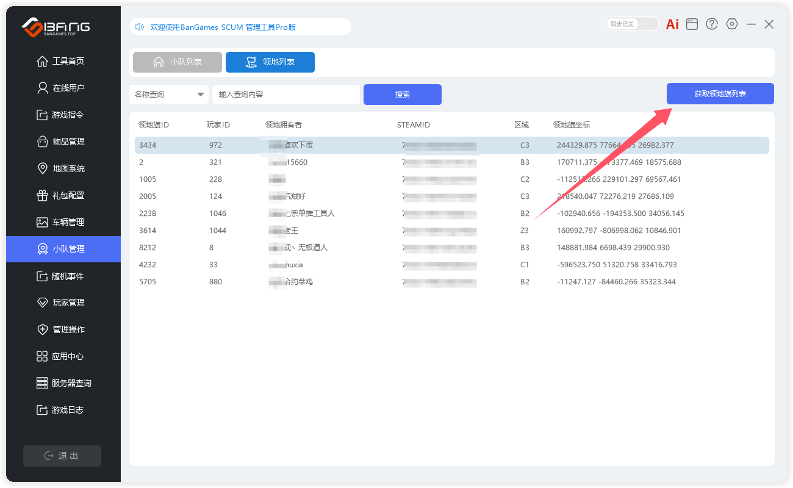This screenshot has width=793, height=488.
Task: Sort by the 区域 column header
Action: 521,125
